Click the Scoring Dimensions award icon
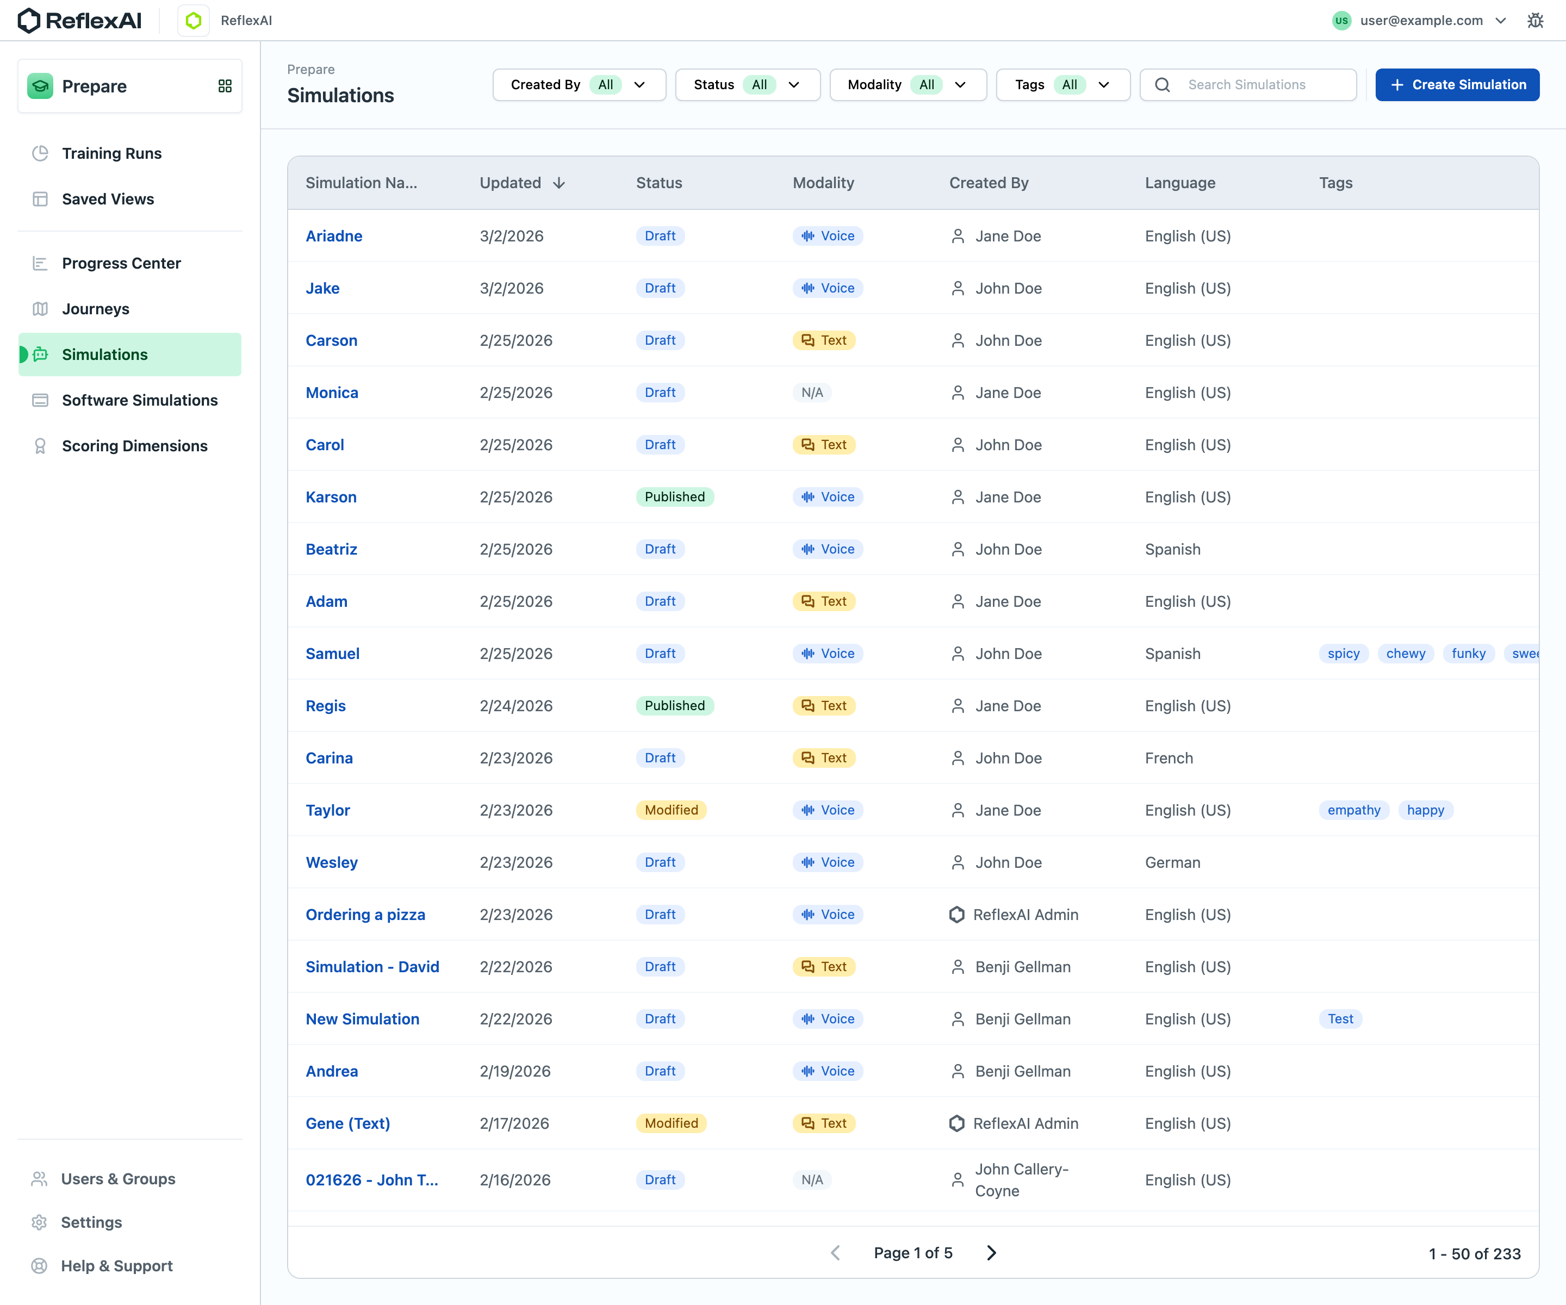1566x1305 pixels. (40, 446)
